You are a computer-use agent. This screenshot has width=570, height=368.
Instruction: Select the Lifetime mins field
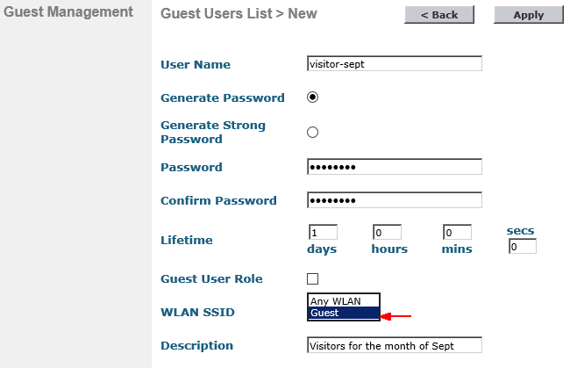pos(457,232)
